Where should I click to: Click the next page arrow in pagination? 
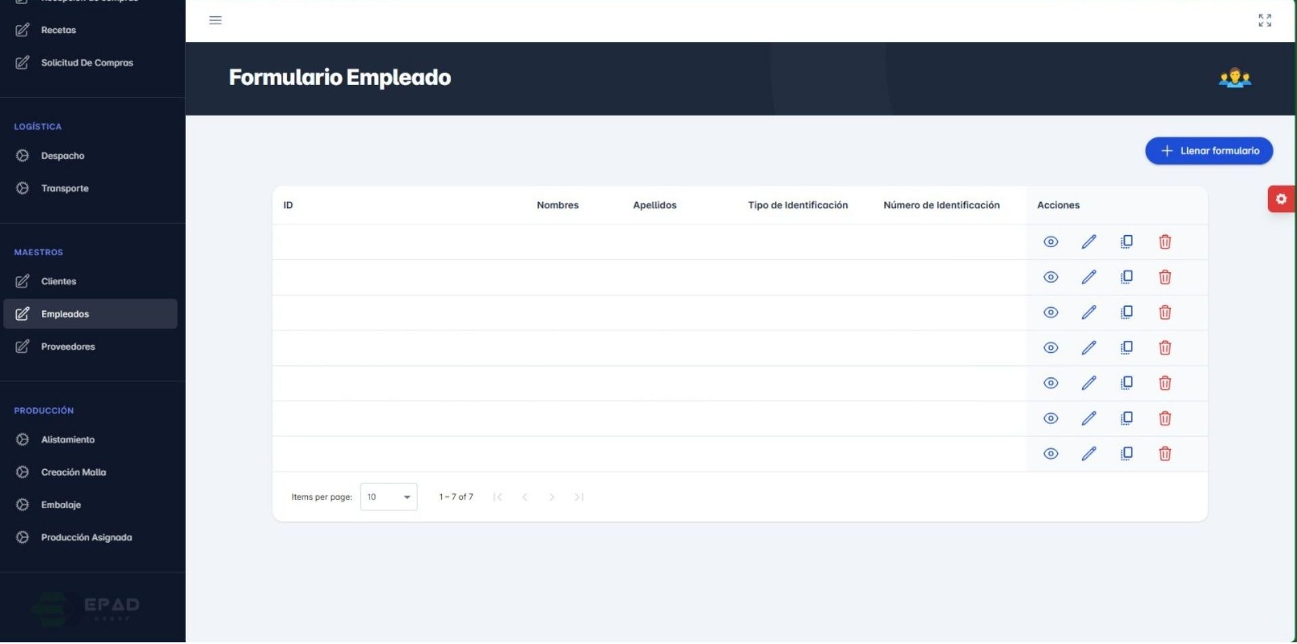[x=552, y=496]
